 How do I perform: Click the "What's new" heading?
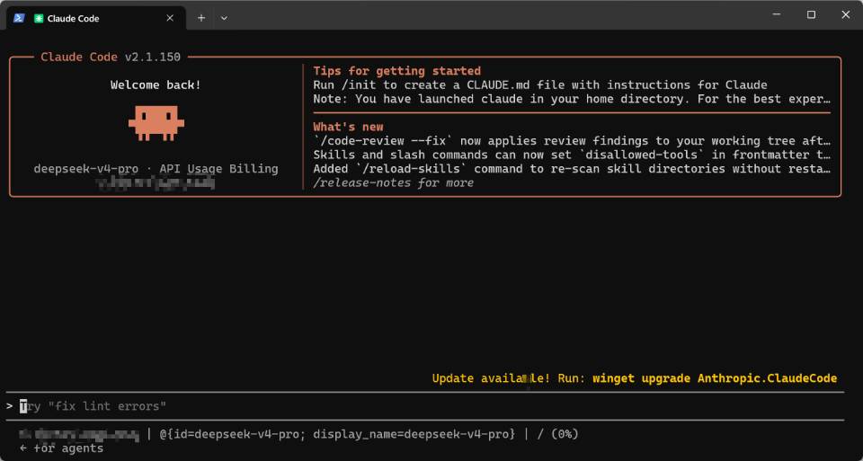(x=348, y=127)
